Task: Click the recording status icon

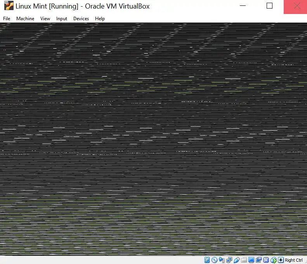Action: point(258,260)
